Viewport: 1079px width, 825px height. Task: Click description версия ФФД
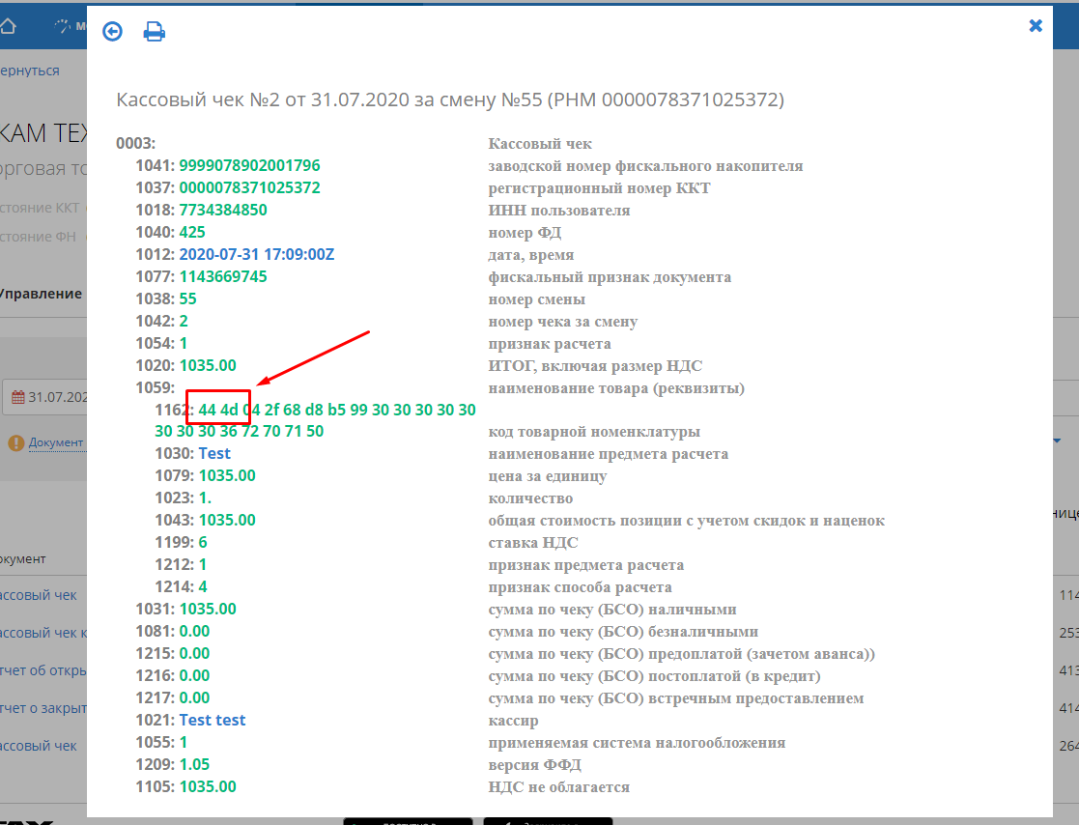(x=535, y=764)
